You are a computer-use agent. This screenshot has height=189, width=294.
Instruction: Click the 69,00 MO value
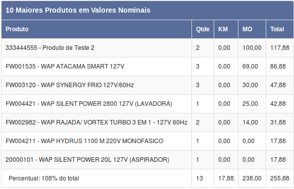tap(250, 67)
